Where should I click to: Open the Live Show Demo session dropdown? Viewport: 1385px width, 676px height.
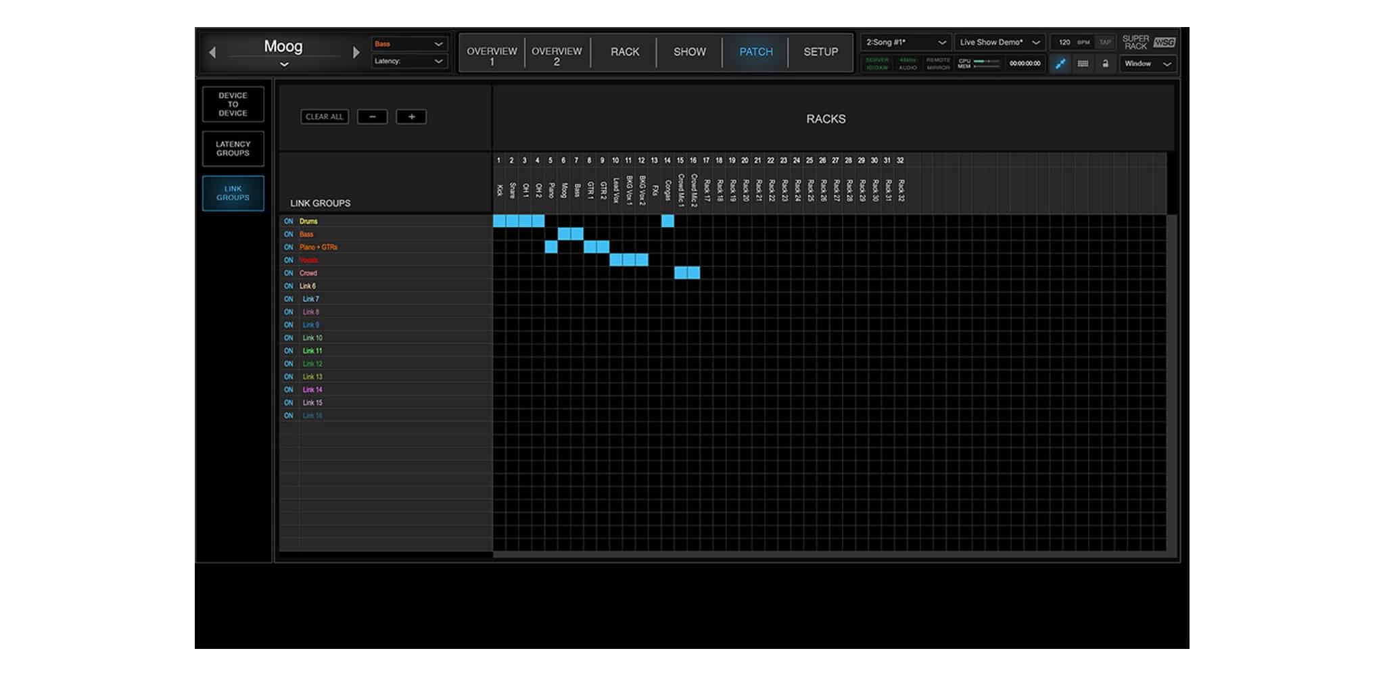click(1000, 43)
